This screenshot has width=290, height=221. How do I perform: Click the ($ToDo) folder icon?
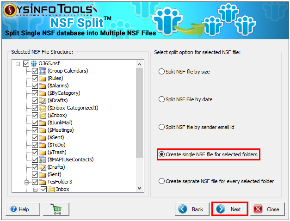[x=43, y=145]
